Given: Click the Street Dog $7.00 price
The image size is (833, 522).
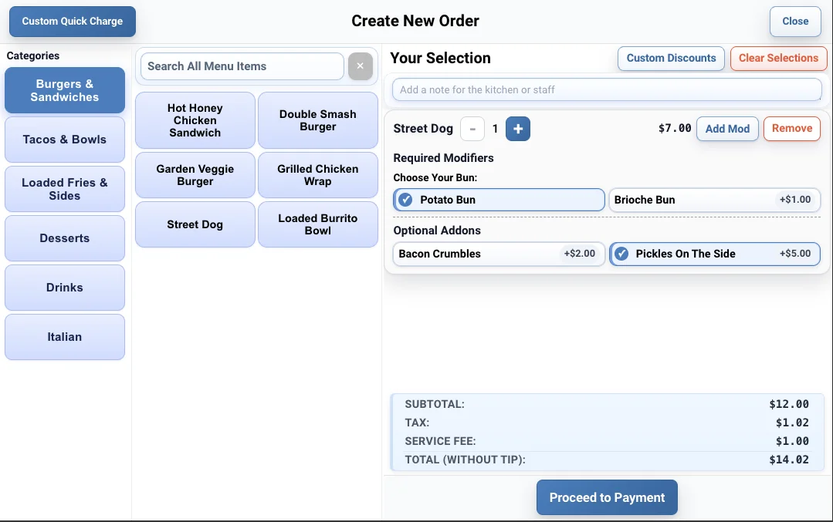Looking at the screenshot, I should pos(675,128).
